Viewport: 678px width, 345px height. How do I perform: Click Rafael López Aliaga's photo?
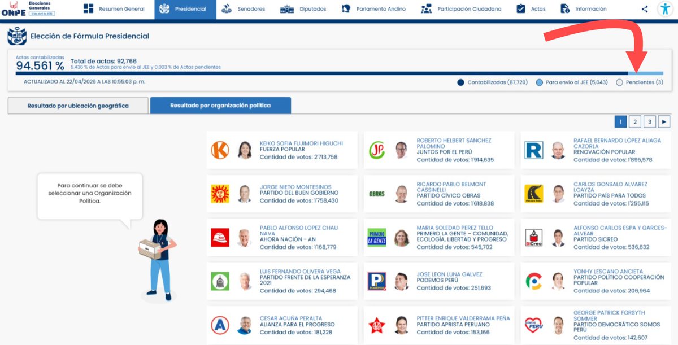[x=558, y=150]
